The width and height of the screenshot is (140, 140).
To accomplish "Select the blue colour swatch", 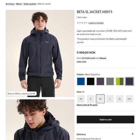I will click(81, 81).
